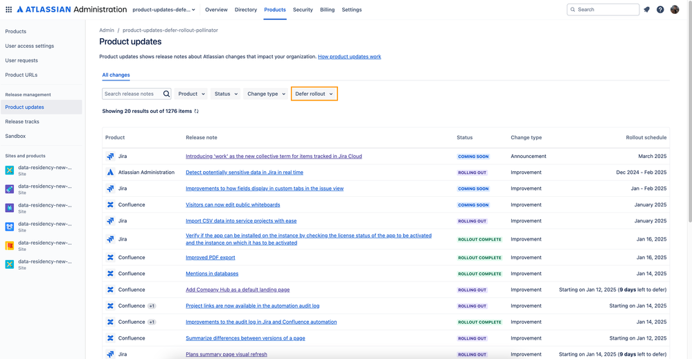Click the 'How product updates work' link

click(350, 57)
